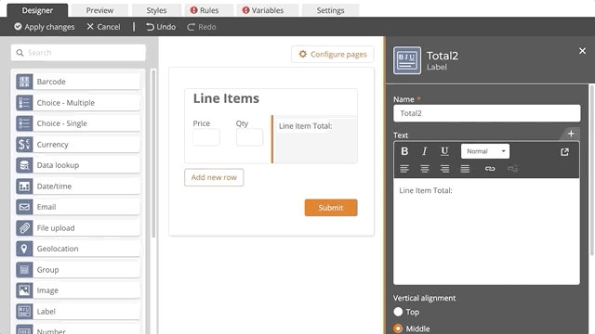Viewport: 595px width, 334px height.
Task: Switch to the Designer tab
Action: pos(37,10)
